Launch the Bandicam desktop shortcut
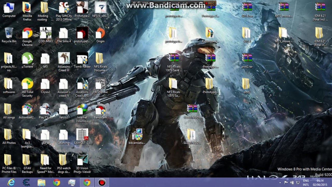Screen dimensions: 332x187 pyautogui.click(x=100, y=111)
